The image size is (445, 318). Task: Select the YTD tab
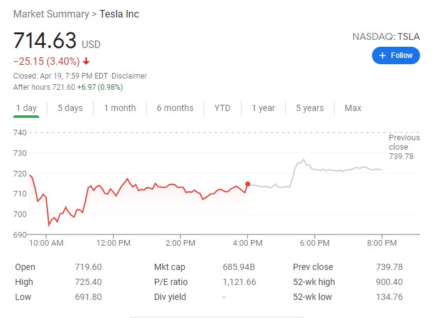(x=222, y=108)
